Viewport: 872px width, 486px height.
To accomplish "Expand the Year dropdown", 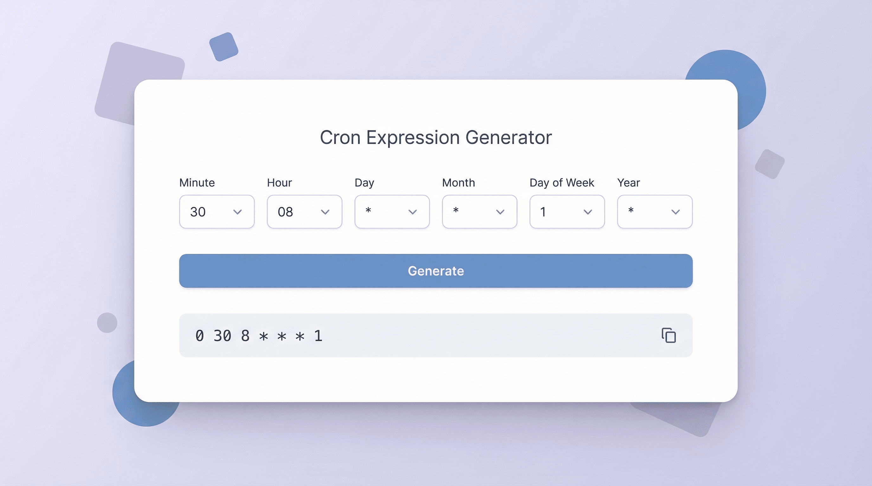I will click(655, 212).
